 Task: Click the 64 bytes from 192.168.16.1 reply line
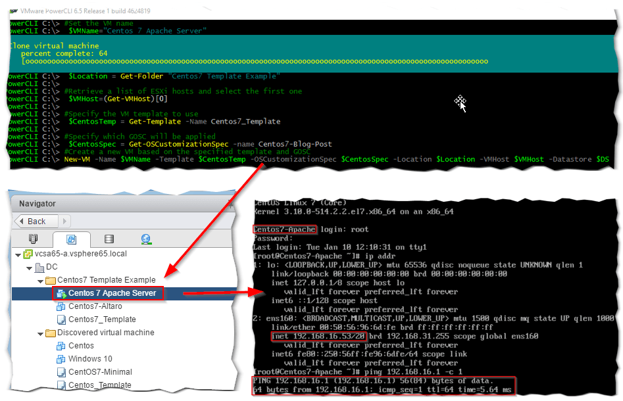(383, 389)
